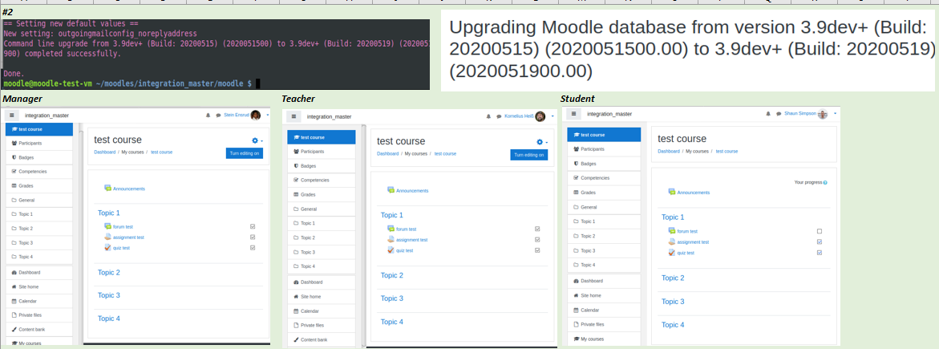Viewport: 939px width, 349px height.
Task: Open the hamburger menu in Teacher view
Action: coord(294,116)
